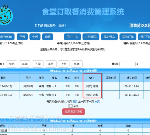Click the greeting ＩＴ部 测试帐号，您好
This screenshot has height=135, width=150.
point(50,26)
